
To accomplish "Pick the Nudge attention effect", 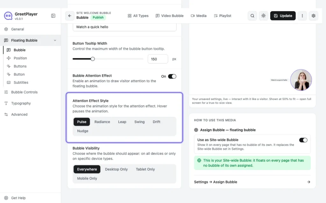I will tap(83, 131).
